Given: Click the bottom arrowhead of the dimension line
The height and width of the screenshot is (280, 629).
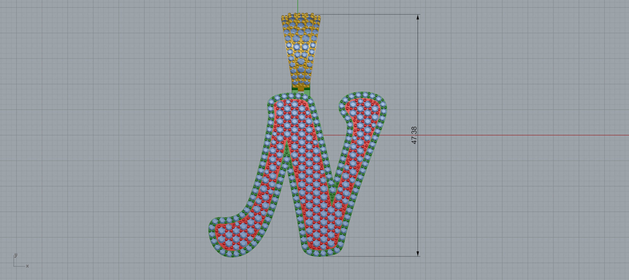Looking at the screenshot, I should pos(418,253).
